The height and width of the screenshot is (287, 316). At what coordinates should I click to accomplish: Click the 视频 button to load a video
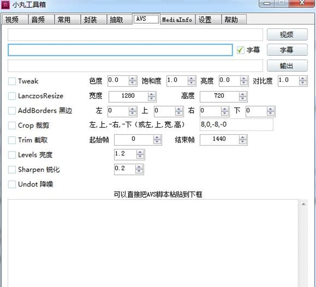pos(287,34)
